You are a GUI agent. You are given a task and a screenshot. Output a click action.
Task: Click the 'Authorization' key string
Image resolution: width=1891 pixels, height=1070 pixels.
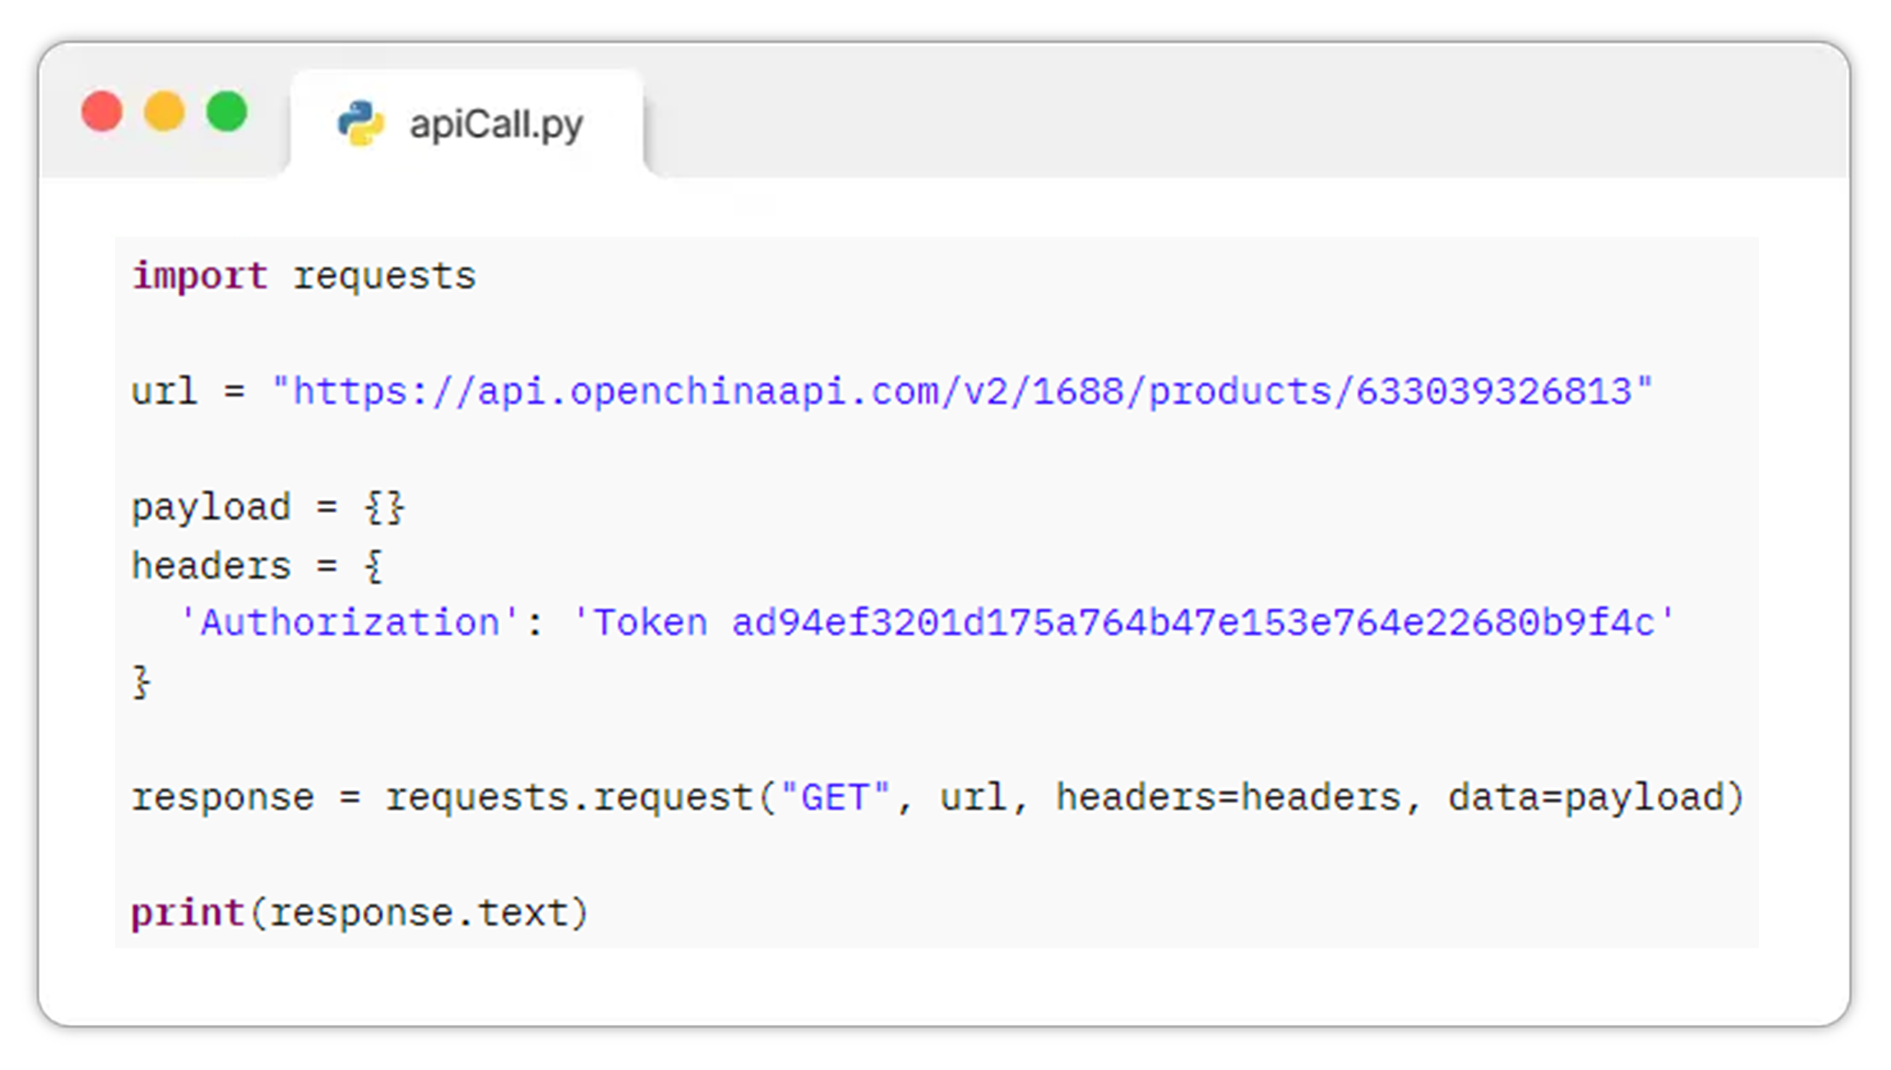(348, 623)
